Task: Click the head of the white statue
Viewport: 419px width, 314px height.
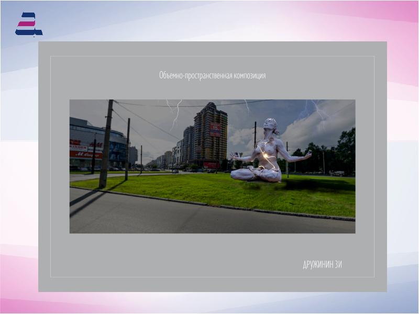Action: [x=271, y=125]
